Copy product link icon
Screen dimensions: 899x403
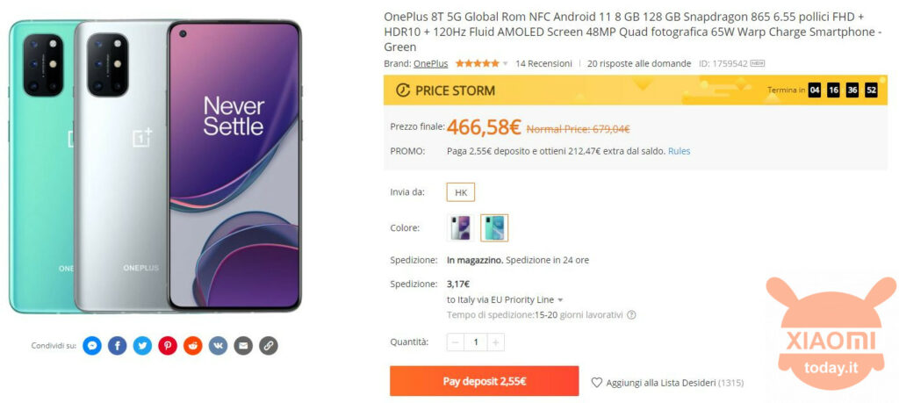pyautogui.click(x=269, y=346)
